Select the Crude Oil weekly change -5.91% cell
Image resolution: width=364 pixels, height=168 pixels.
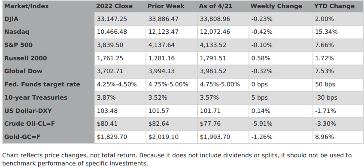point(281,124)
